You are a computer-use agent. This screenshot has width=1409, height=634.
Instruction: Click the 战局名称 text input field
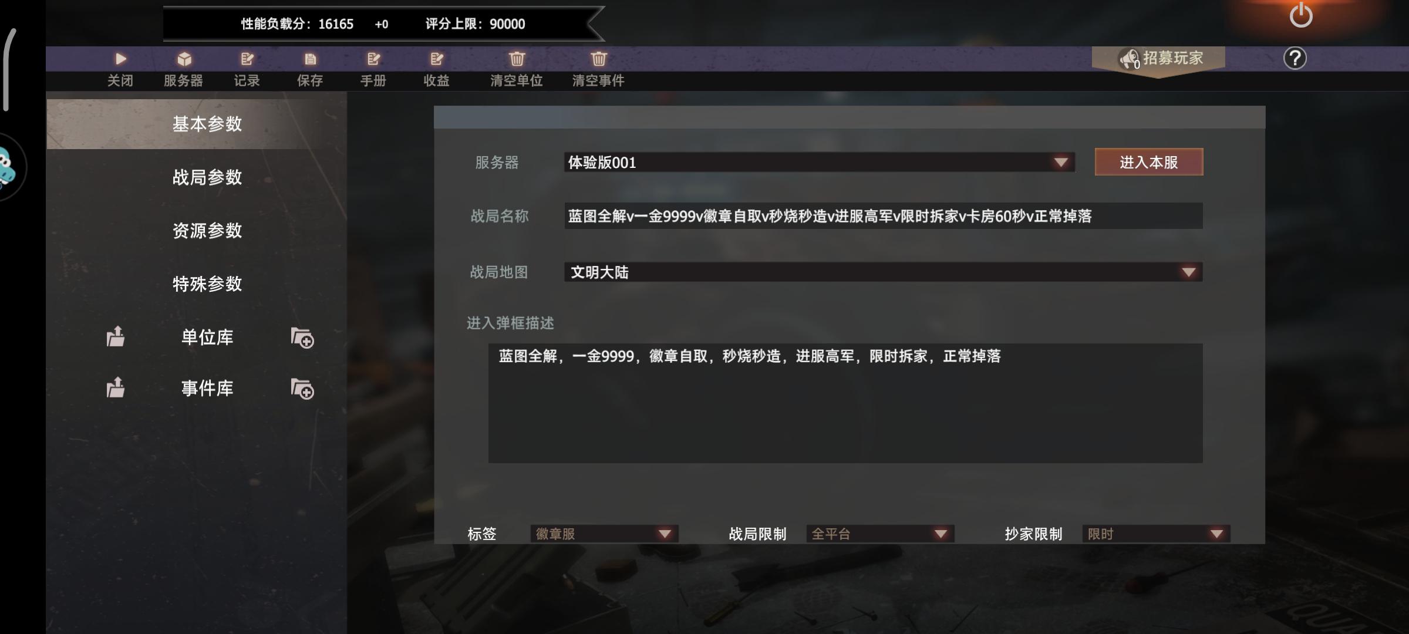click(x=883, y=216)
